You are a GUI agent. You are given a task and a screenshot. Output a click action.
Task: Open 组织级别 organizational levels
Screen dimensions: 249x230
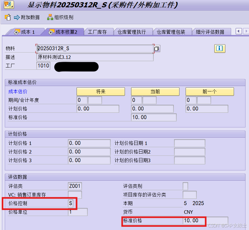[60, 17]
